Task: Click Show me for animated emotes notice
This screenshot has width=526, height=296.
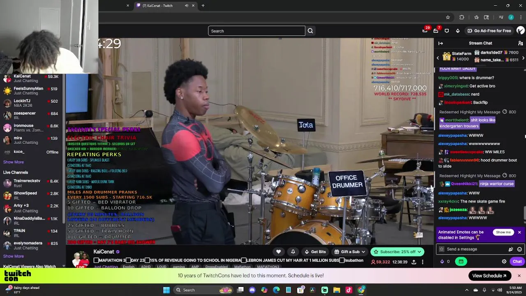Action: click(503, 232)
